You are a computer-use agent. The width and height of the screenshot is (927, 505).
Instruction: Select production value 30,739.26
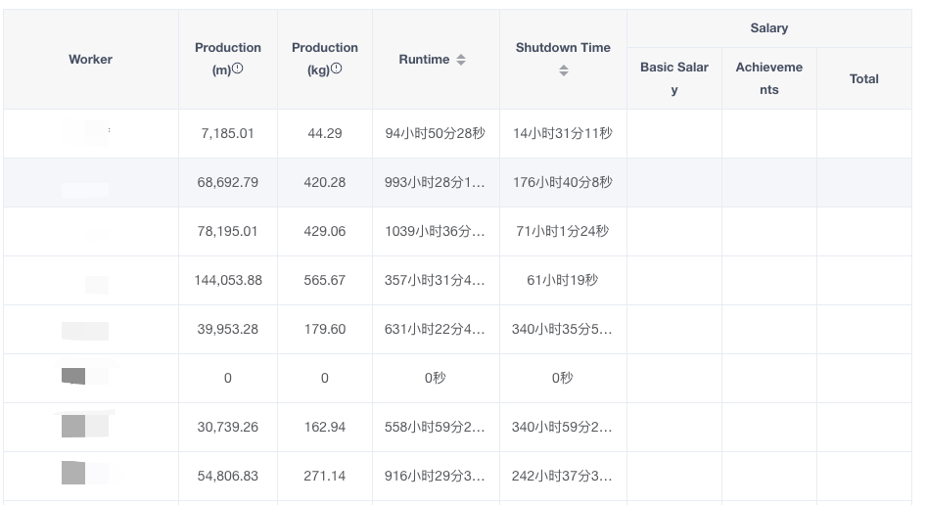(228, 428)
